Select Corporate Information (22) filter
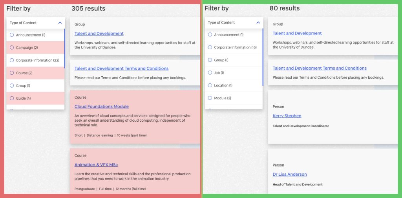The height and width of the screenshot is (198, 402). 12,60
